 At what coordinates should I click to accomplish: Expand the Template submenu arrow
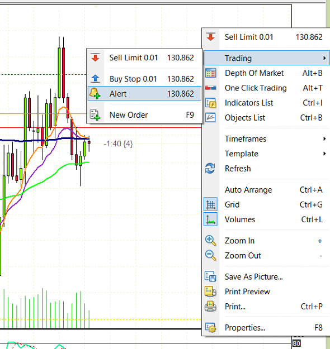click(x=324, y=154)
